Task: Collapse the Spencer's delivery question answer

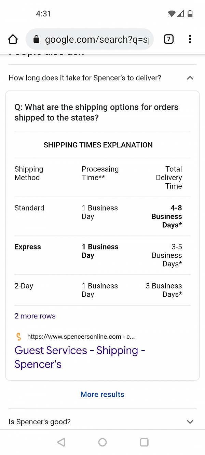Action: pyautogui.click(x=190, y=78)
